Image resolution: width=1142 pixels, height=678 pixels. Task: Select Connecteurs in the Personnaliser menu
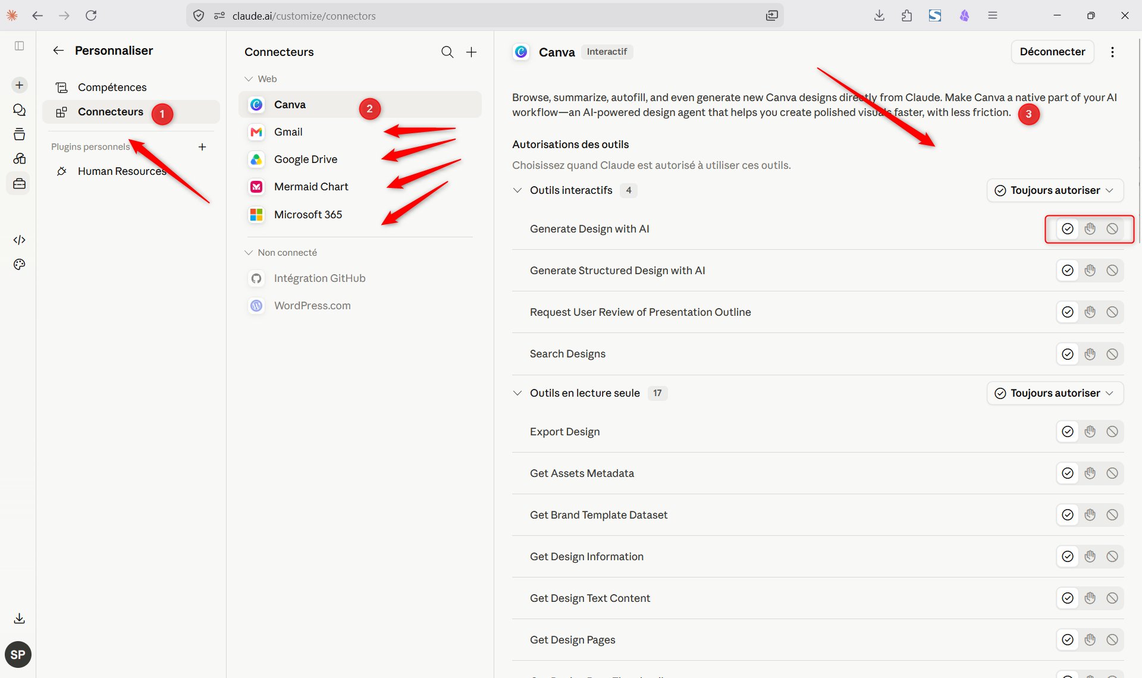pyautogui.click(x=131, y=112)
